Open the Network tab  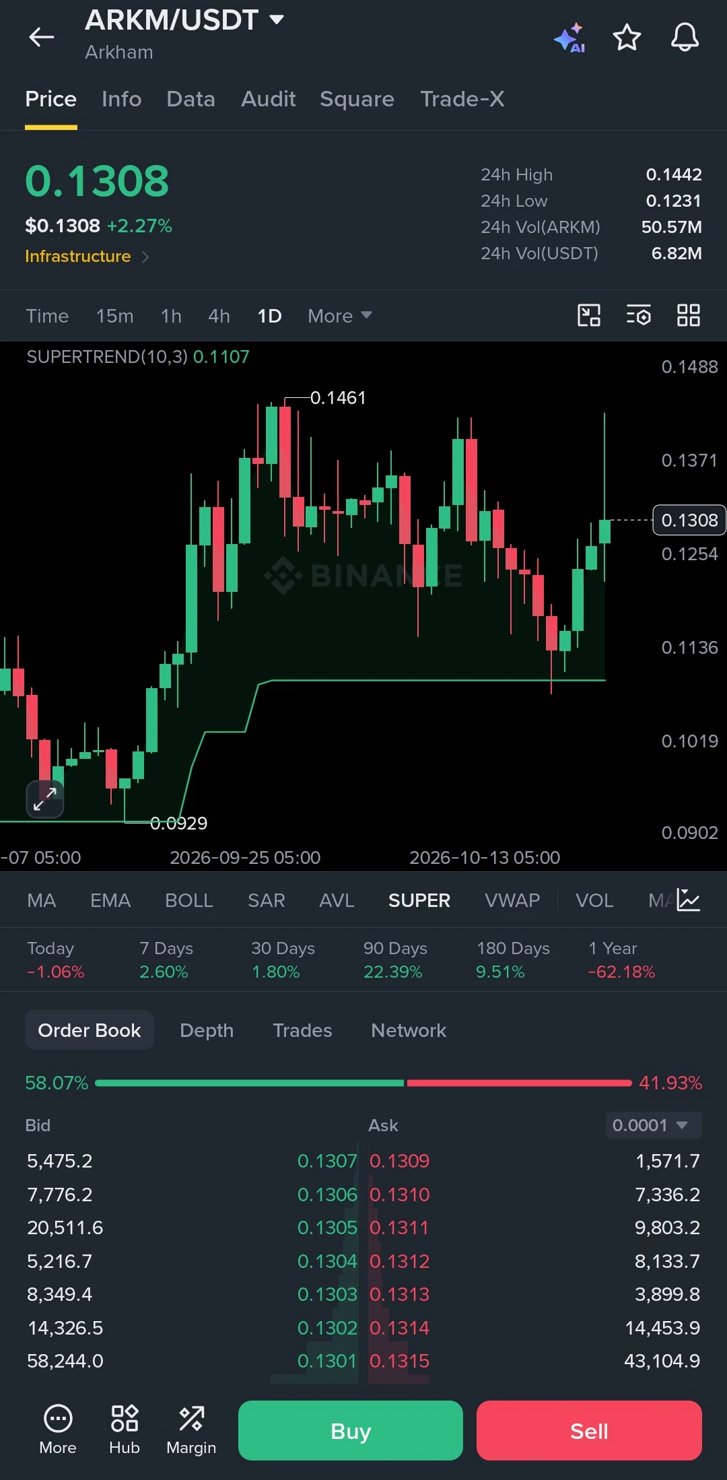[x=409, y=1030]
